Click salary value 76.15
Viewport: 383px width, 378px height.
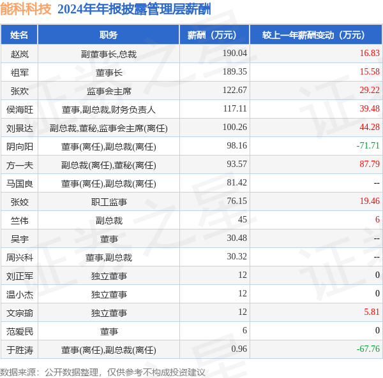(x=237, y=201)
